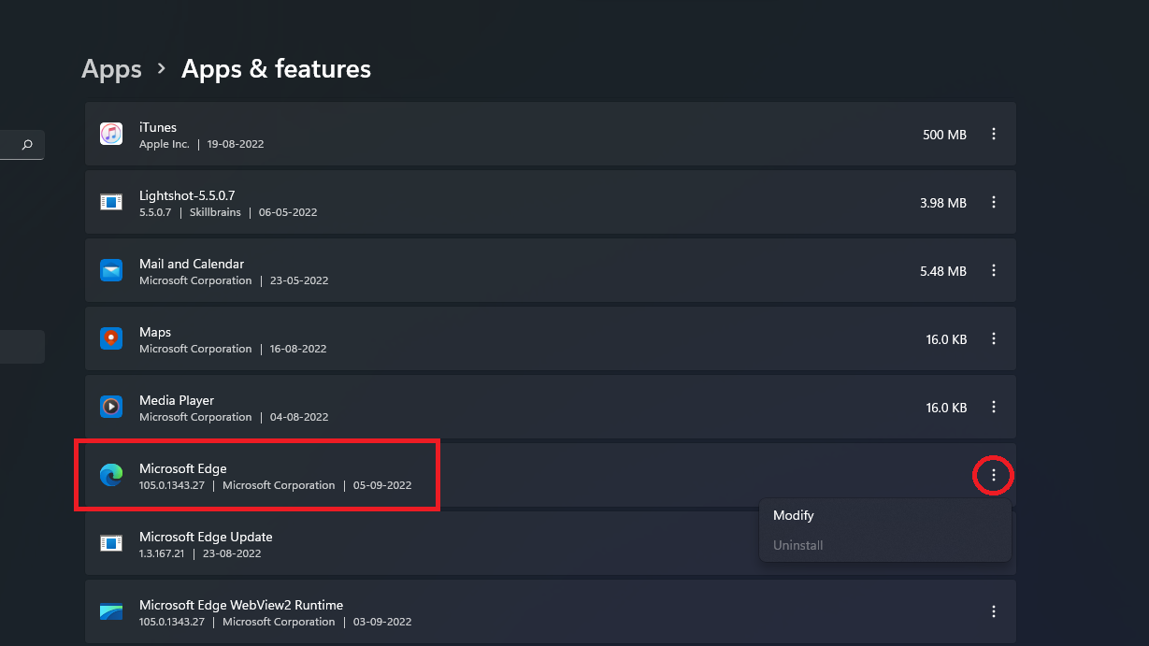Viewport: 1149px width, 646px height.
Task: Click the Microsoft Edge Update icon
Action: point(111,543)
